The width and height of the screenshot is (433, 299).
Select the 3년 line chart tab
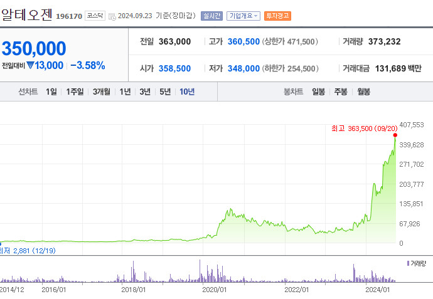(x=145, y=92)
